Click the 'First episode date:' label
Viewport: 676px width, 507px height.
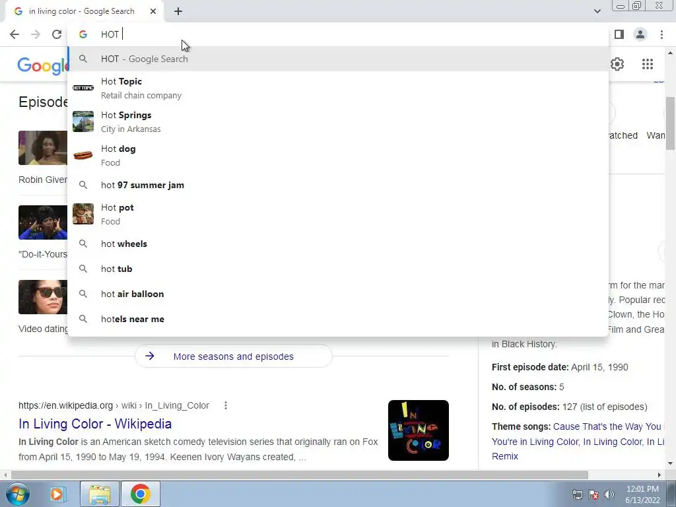pyautogui.click(x=530, y=367)
